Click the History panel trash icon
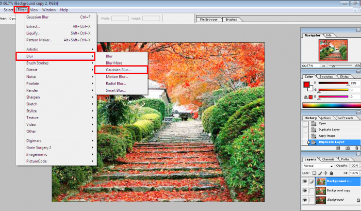361x211 pixels. pos(357,148)
